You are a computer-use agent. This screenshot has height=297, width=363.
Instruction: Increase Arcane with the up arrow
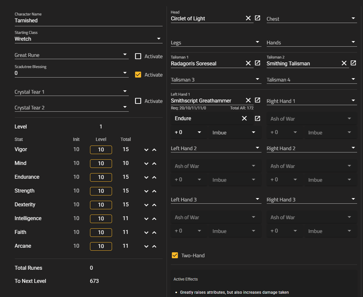click(x=154, y=246)
